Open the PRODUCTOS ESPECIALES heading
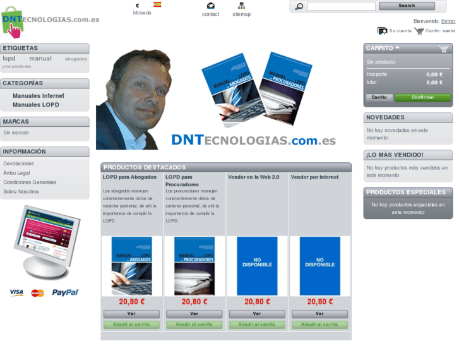 [x=406, y=193]
